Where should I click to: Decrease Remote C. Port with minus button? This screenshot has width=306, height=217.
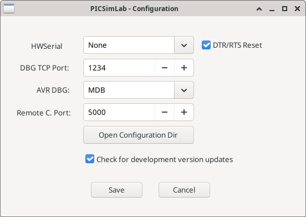point(165,112)
